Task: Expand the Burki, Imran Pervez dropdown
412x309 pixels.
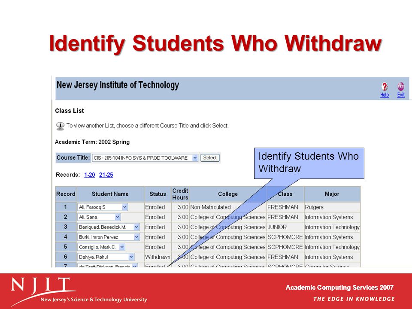Action: click(136, 237)
